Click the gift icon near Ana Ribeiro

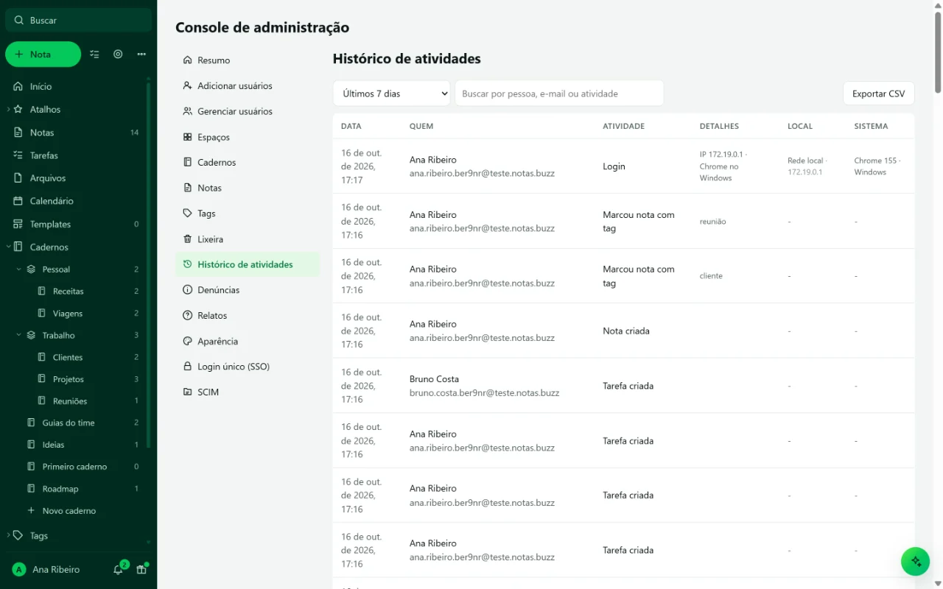pyautogui.click(x=141, y=569)
